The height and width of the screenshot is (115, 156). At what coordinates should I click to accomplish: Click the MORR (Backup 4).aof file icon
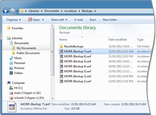[61, 66]
